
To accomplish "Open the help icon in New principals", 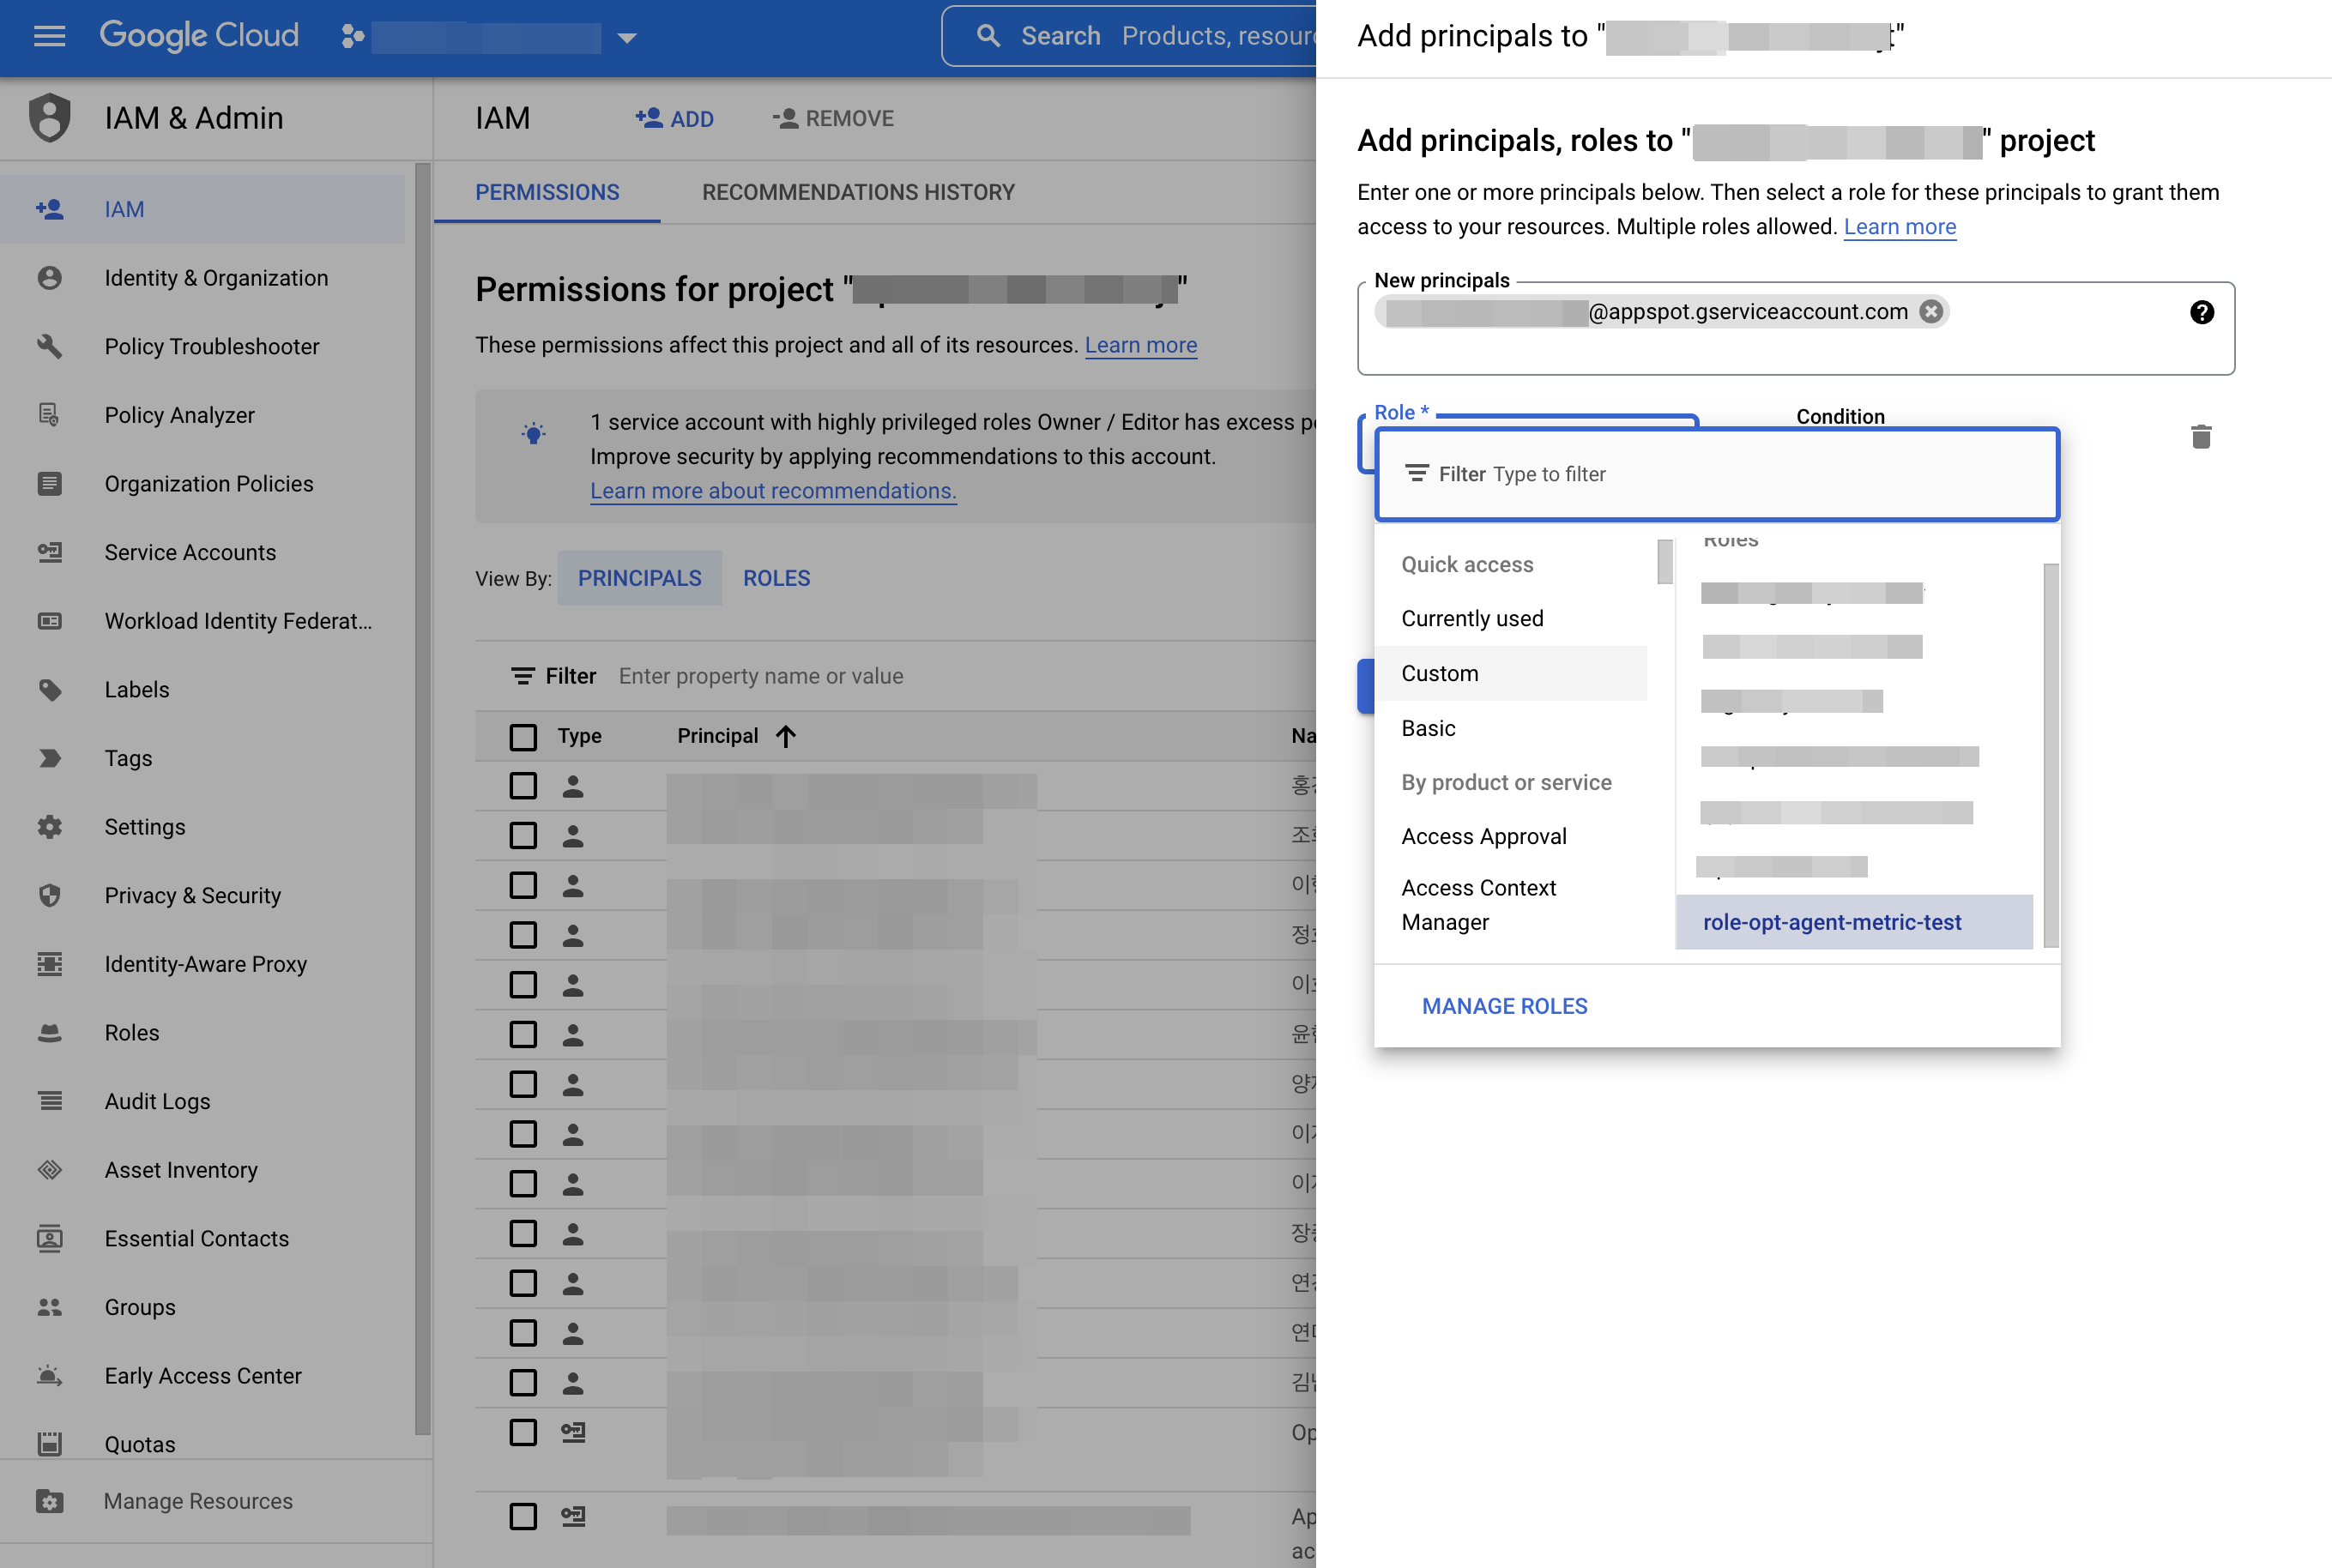I will click(x=2201, y=312).
